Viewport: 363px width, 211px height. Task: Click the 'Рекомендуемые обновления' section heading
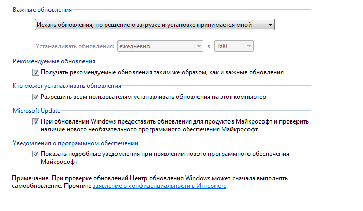[54, 61]
